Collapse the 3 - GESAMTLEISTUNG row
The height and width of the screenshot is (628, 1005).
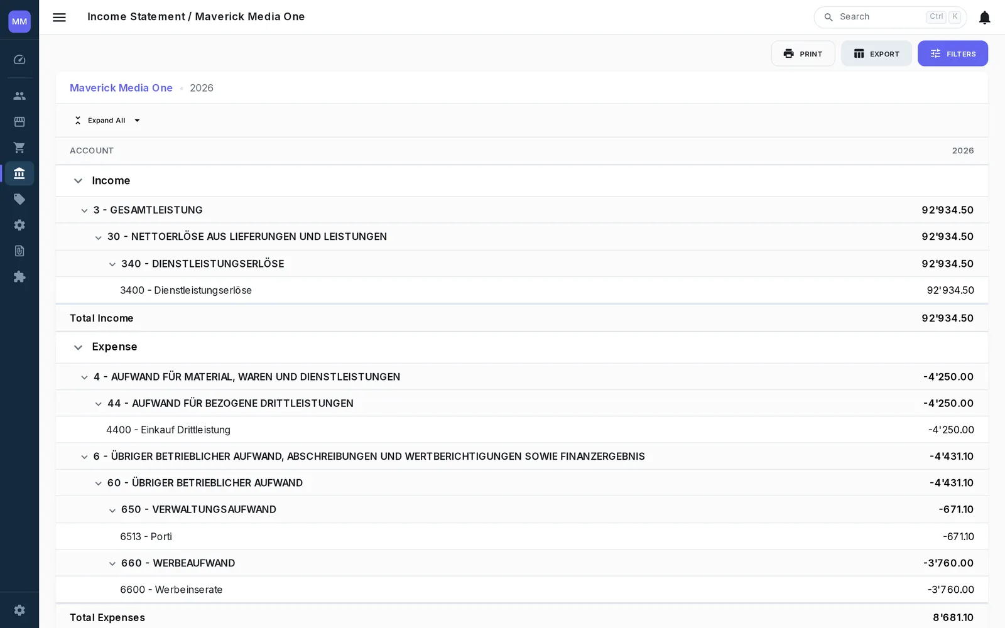point(84,210)
